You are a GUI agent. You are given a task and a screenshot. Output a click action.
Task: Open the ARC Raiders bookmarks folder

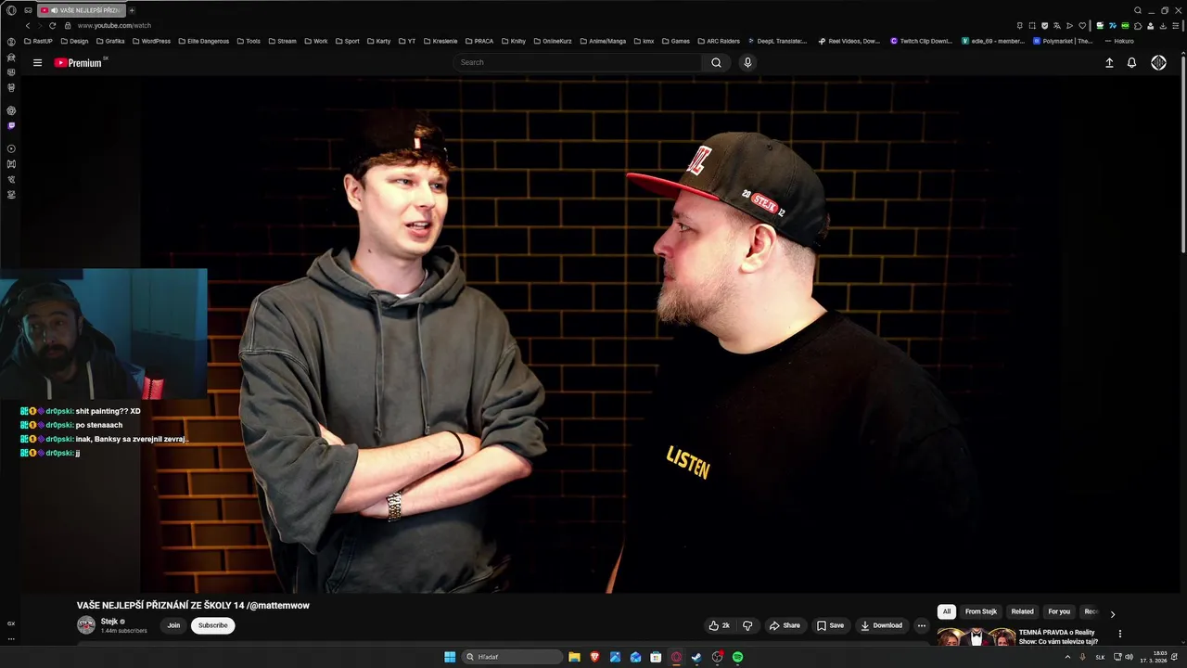pos(719,41)
